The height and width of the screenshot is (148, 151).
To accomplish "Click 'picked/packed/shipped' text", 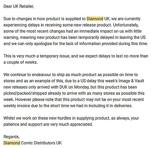I will point(25,93).
